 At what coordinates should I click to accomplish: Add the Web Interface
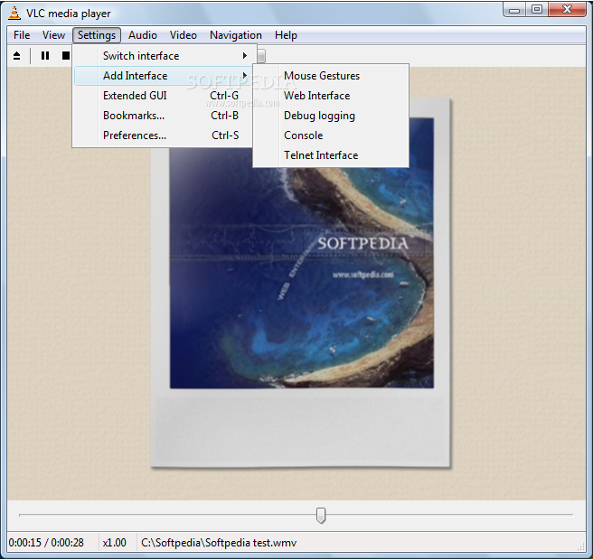[331, 96]
